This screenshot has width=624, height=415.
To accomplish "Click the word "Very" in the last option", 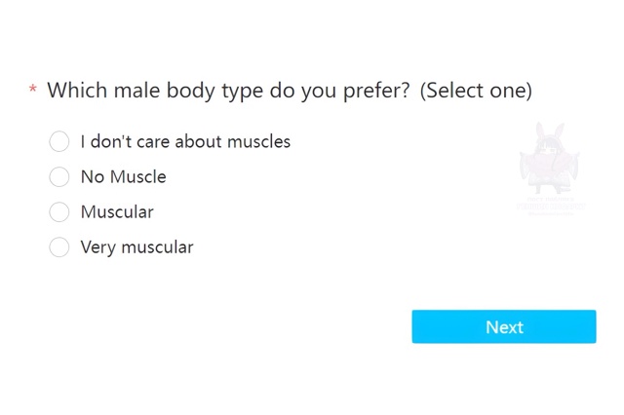I will point(97,247).
